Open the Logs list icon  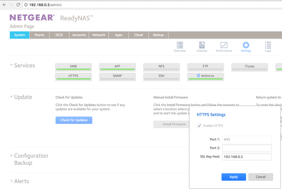coord(268,46)
